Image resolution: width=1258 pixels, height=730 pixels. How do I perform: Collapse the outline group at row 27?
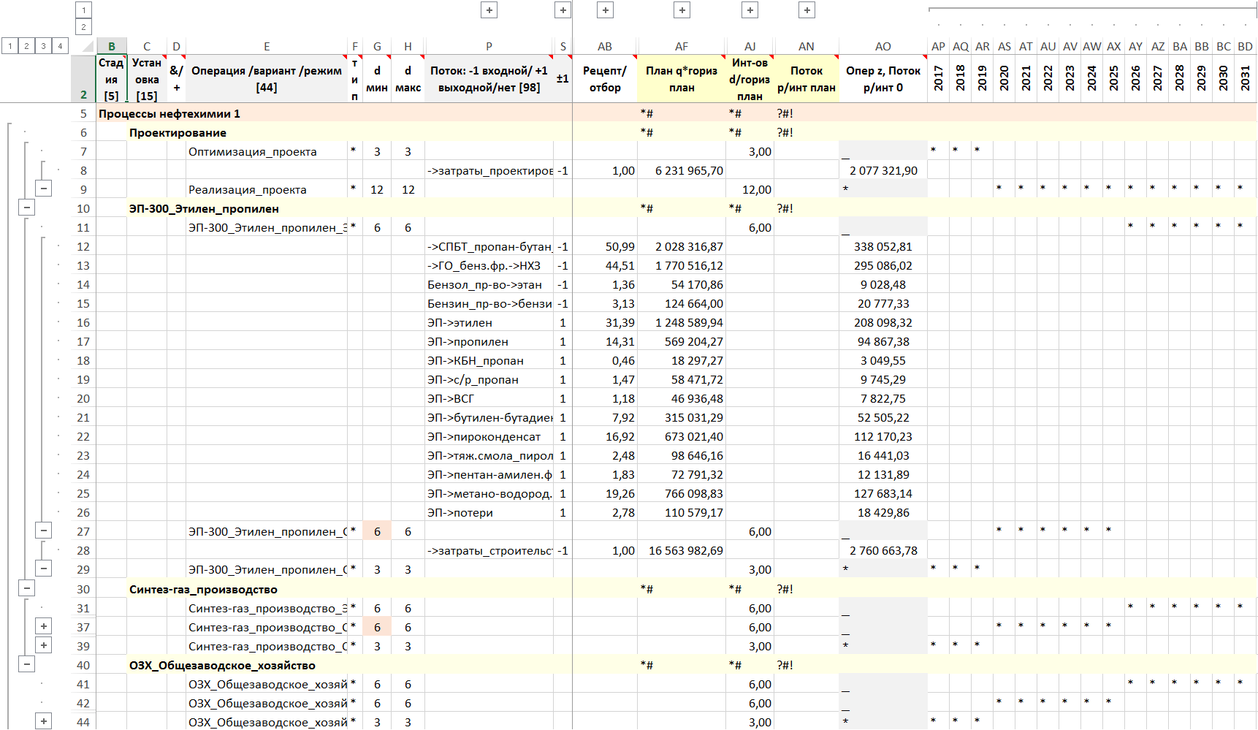(x=44, y=531)
